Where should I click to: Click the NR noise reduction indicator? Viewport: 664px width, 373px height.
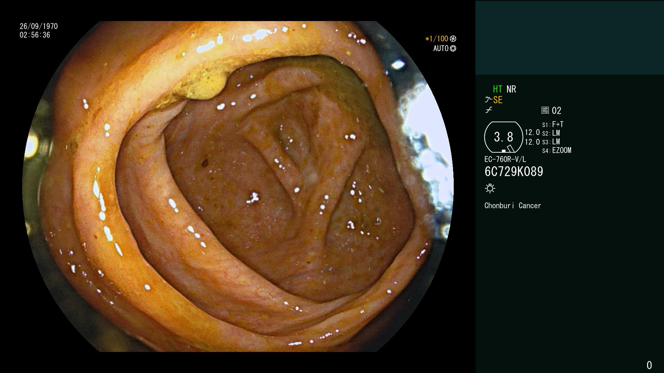pos(511,89)
